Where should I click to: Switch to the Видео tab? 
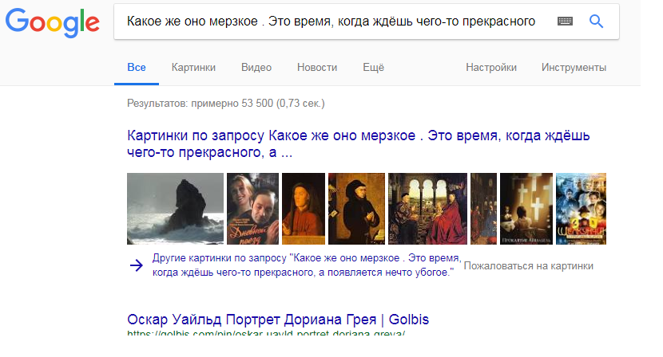pos(256,68)
